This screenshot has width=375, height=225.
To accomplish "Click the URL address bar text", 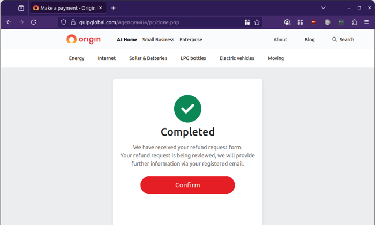I will coord(129,22).
